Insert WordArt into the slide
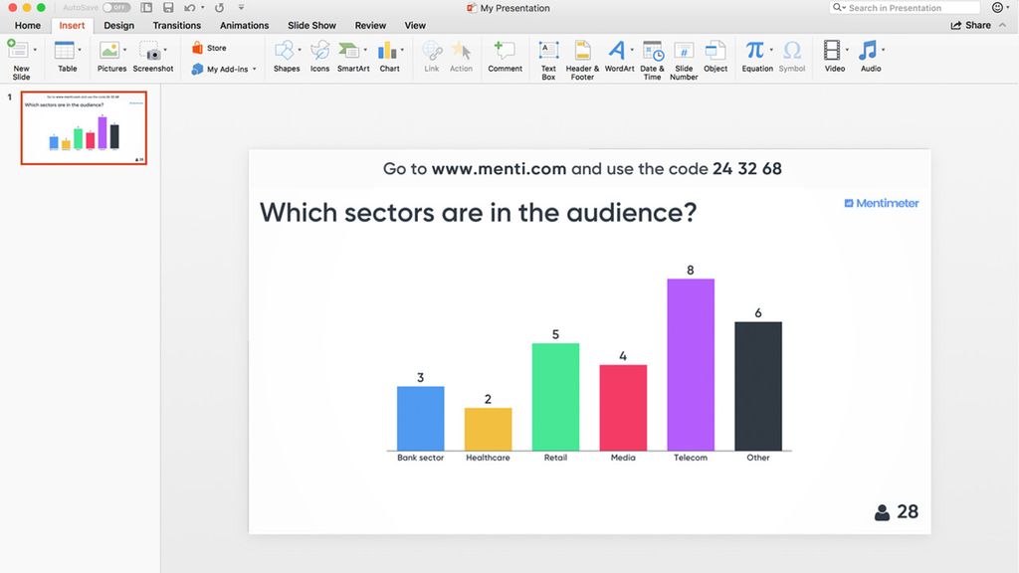 pos(619,57)
